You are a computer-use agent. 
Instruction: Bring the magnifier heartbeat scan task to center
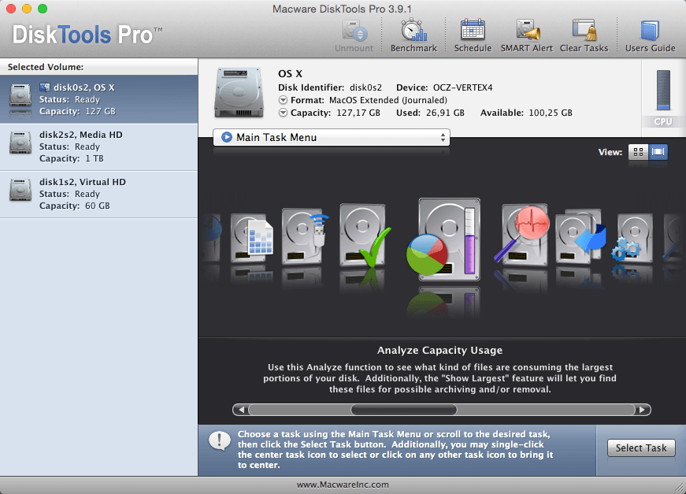(523, 235)
